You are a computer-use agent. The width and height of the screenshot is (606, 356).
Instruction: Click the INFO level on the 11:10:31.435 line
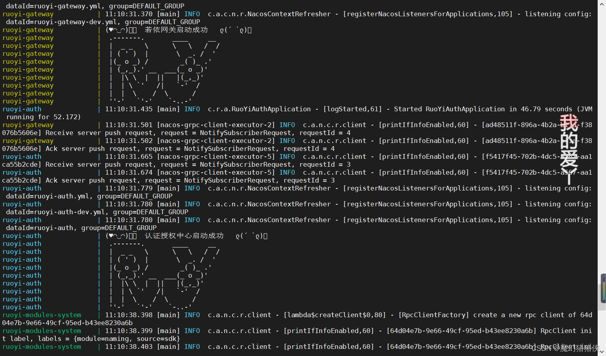192,109
